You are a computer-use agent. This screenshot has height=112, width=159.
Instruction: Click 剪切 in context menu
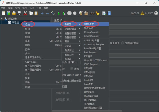click(42, 29)
